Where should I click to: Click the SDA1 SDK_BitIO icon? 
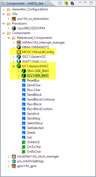click(x=24, y=71)
